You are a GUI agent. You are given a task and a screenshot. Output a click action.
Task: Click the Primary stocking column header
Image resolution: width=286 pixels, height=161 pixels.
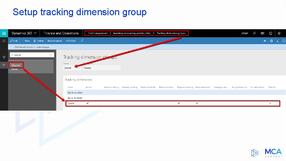point(130,87)
